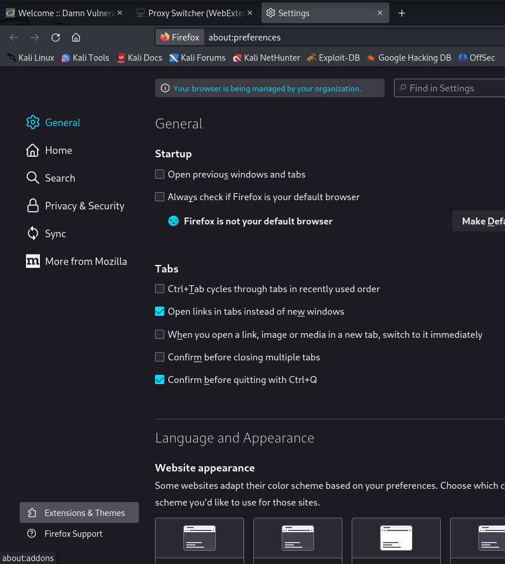
Task: Disable Confirm before quitting with Ctrl+Q
Action: click(x=160, y=380)
